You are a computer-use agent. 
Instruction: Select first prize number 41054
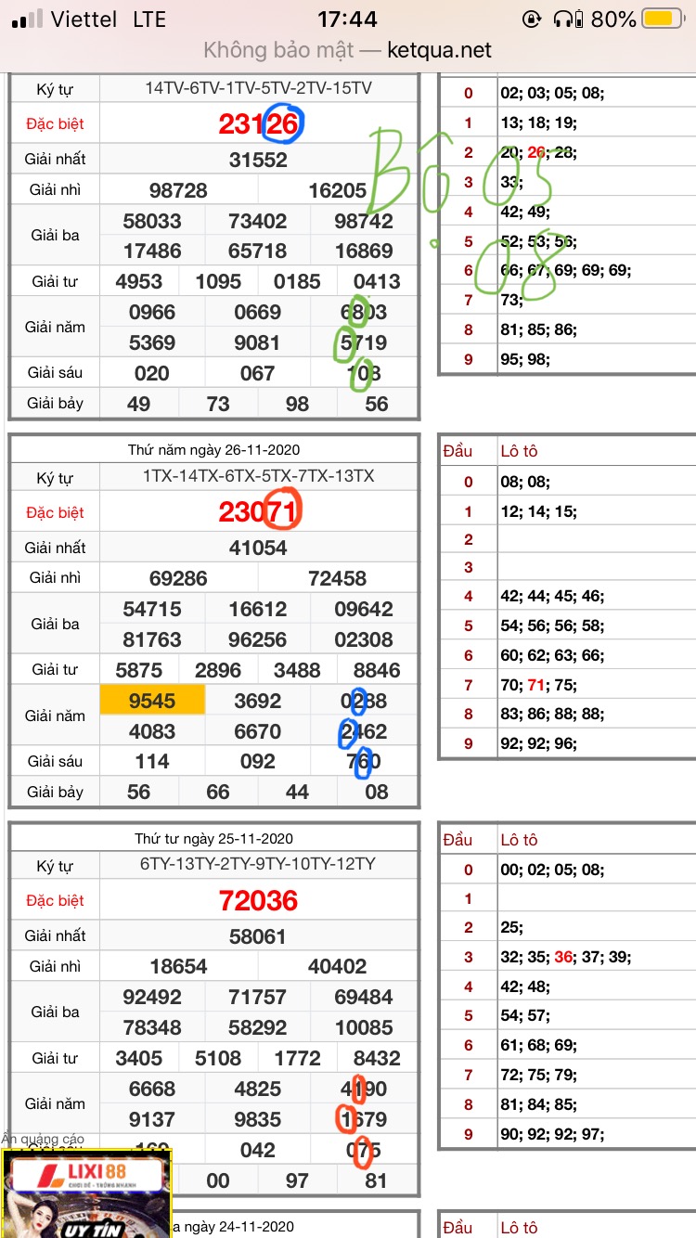point(258,548)
